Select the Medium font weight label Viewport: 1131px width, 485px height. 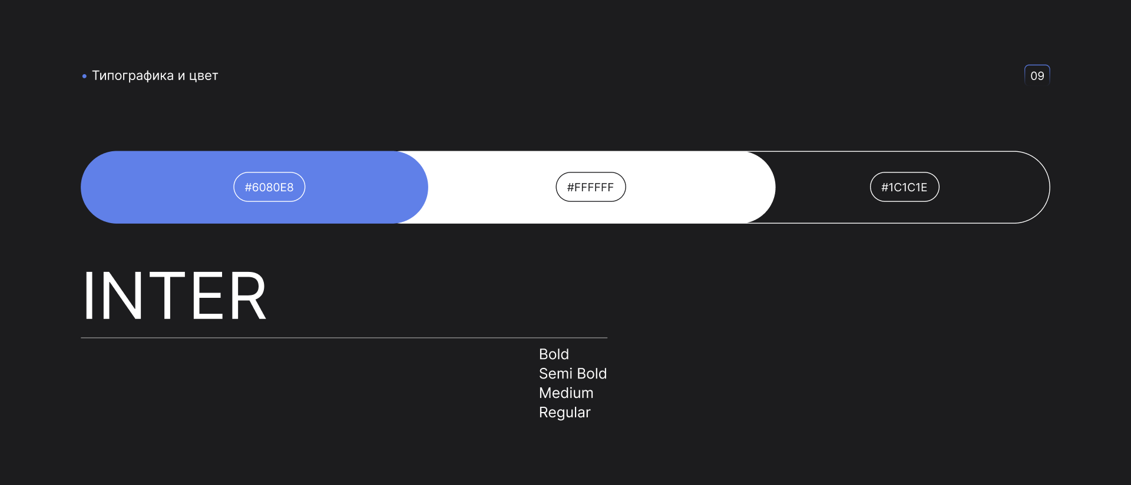pyautogui.click(x=566, y=393)
